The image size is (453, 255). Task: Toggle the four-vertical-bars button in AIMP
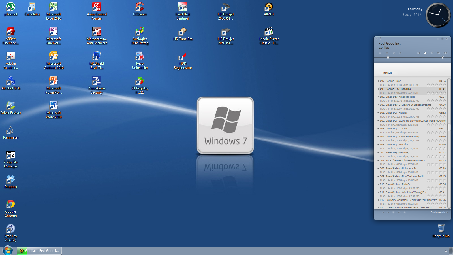point(445,53)
